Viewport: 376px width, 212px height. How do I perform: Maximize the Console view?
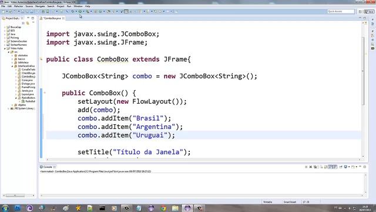(x=365, y=167)
